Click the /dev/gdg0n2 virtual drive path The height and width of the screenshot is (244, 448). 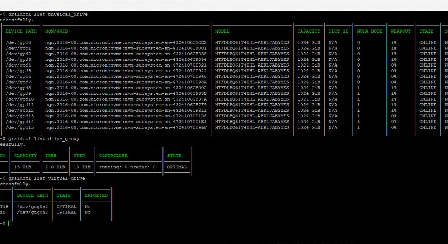click(32, 212)
